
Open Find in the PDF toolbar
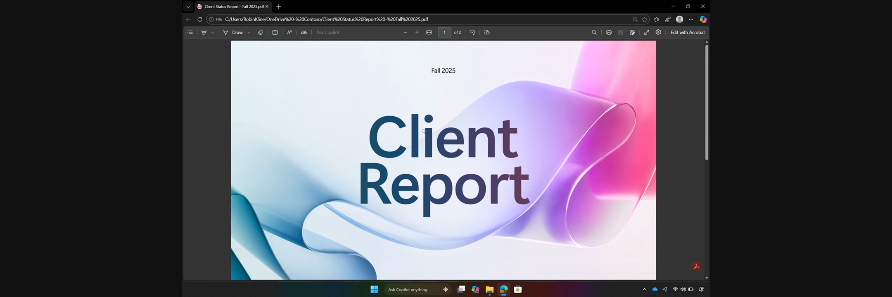594,32
